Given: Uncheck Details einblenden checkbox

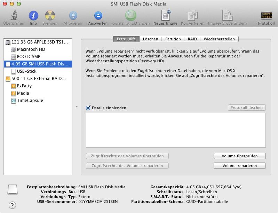Looking at the screenshot, I should click(x=88, y=108).
